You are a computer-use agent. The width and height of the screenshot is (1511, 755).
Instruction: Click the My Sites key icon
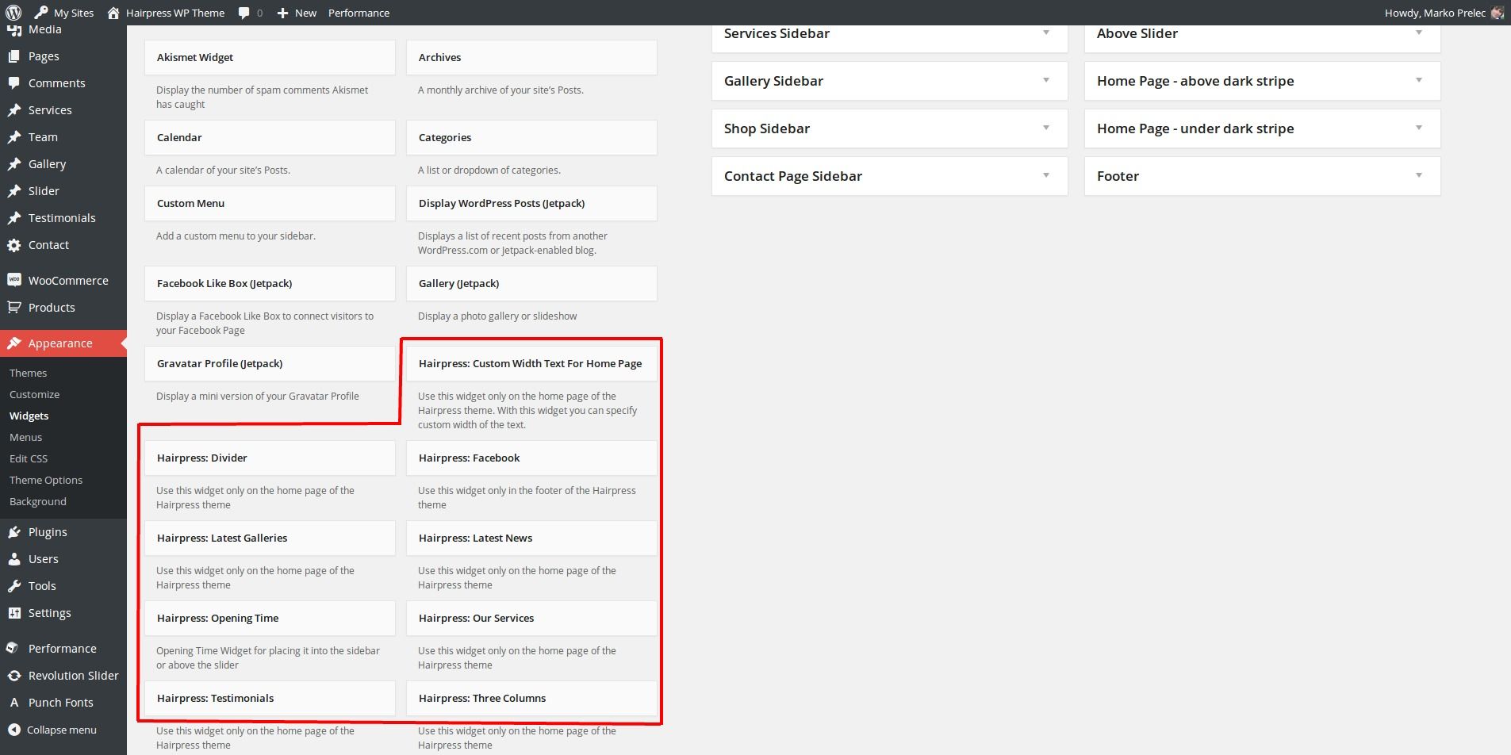point(41,13)
